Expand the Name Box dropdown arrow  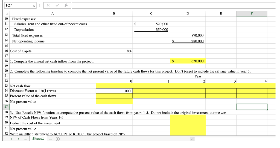coord(34,6)
